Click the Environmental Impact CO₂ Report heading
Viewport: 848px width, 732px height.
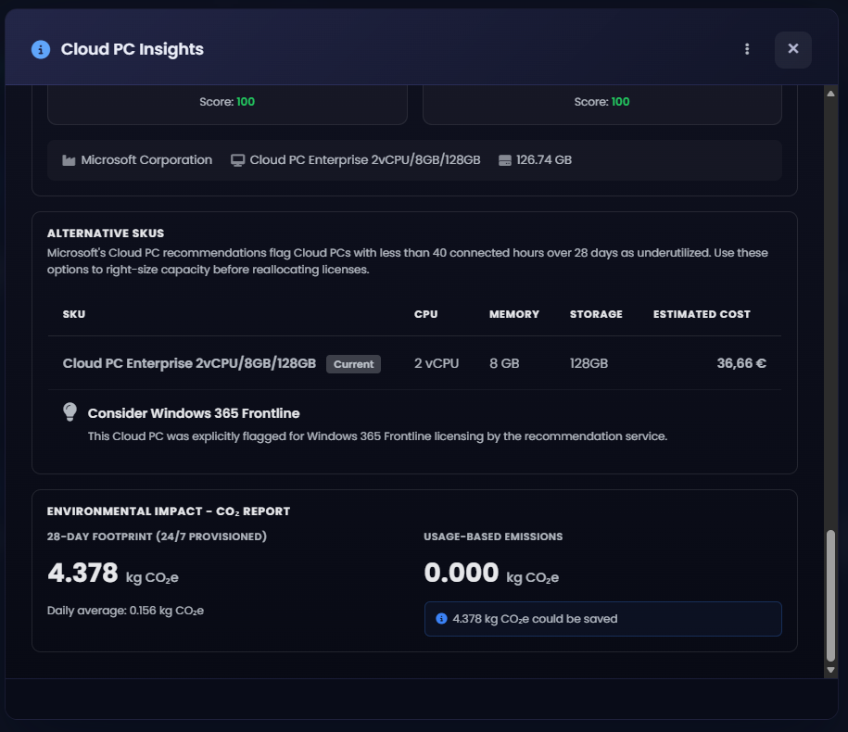coord(169,511)
